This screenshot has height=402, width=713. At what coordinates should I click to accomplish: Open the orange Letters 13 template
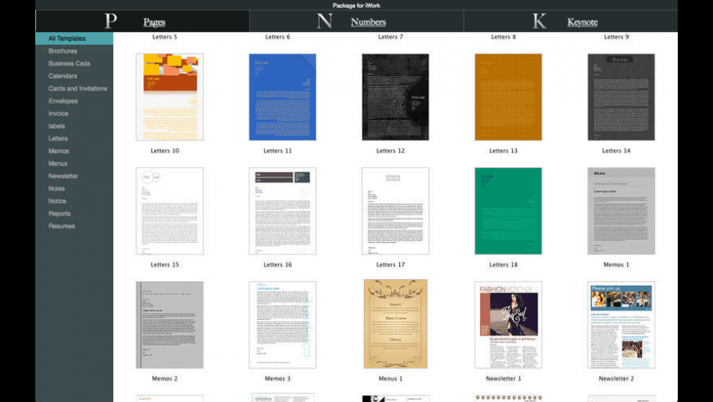pyautogui.click(x=508, y=97)
